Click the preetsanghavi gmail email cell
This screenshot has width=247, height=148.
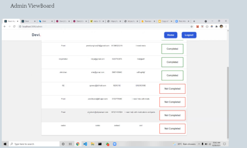[x=98, y=46]
